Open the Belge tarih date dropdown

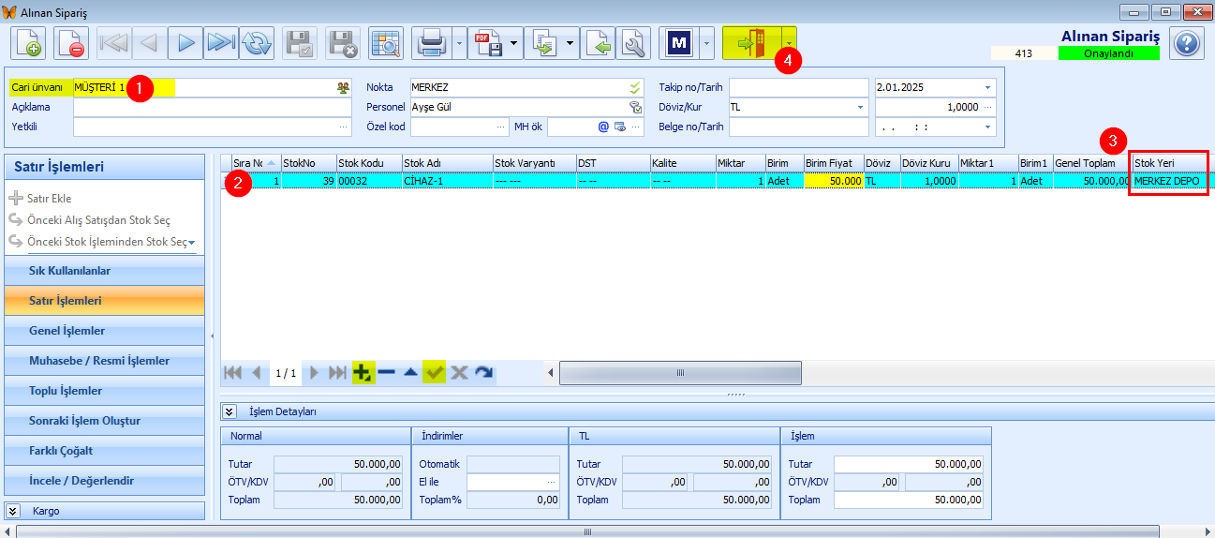(x=987, y=127)
